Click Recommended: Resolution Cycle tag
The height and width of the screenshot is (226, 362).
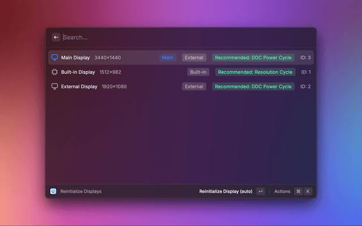pyautogui.click(x=255, y=72)
